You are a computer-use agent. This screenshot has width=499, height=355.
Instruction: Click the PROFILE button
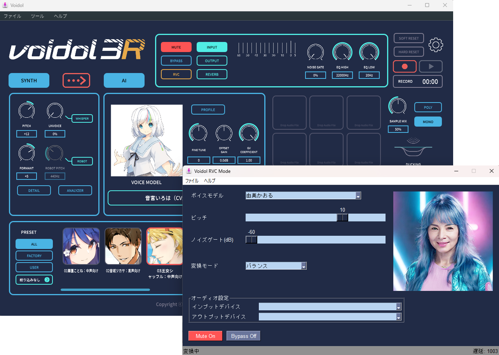[208, 110]
